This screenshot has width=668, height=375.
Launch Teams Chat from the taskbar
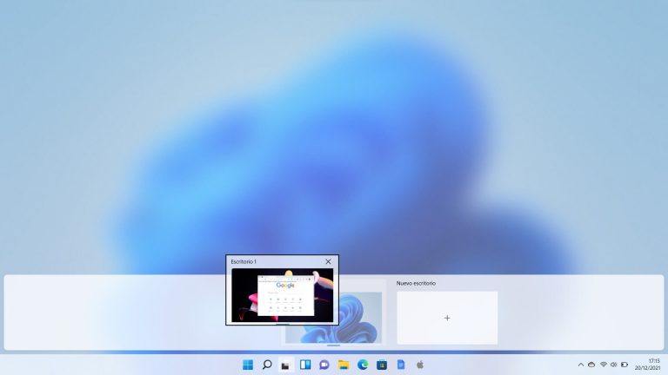pyautogui.click(x=324, y=365)
